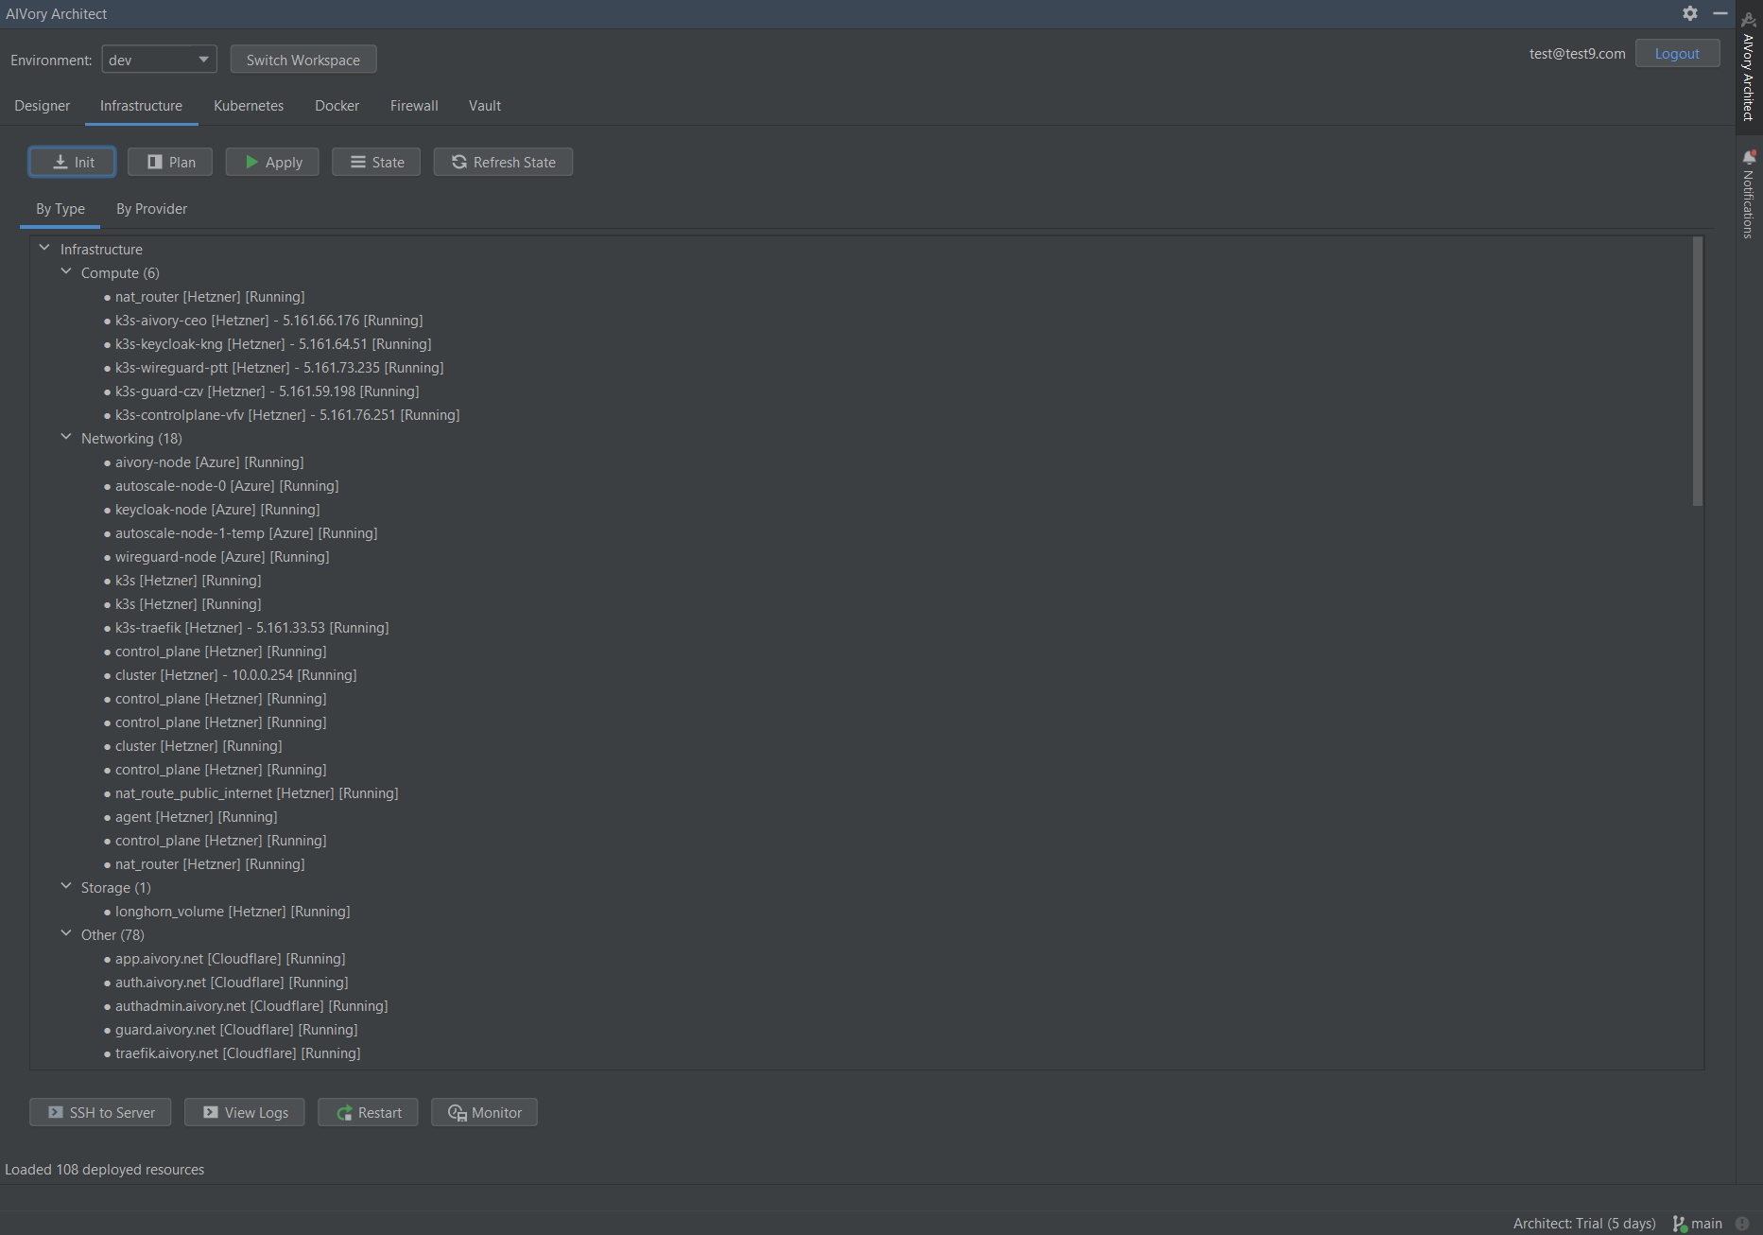Open the Notifications side panel
The image size is (1763, 1235).
pos(1749,194)
